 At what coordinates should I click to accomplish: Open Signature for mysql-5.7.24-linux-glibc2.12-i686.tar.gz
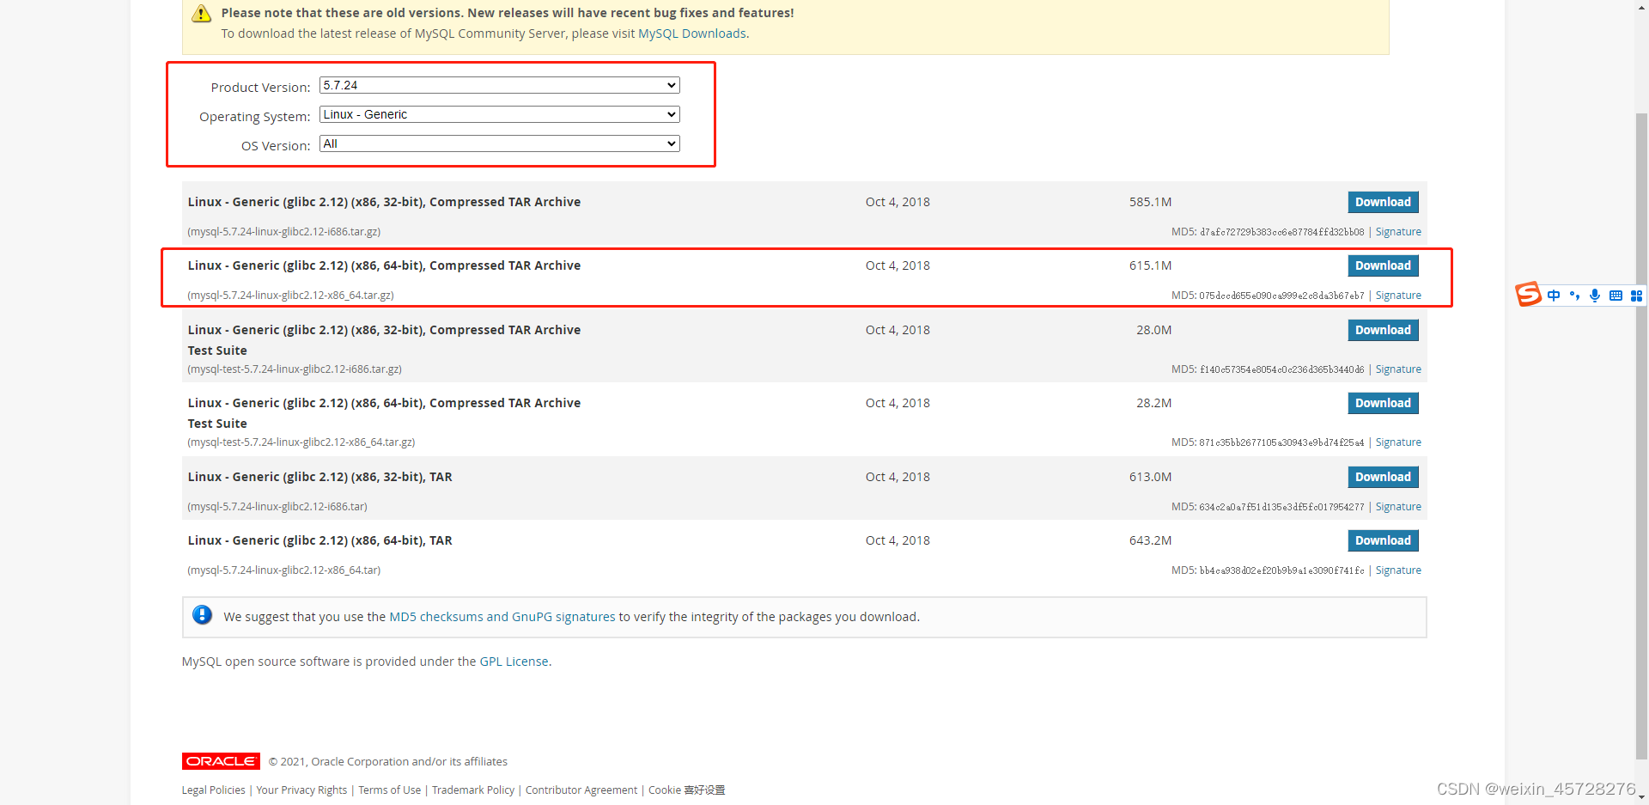pos(1398,232)
